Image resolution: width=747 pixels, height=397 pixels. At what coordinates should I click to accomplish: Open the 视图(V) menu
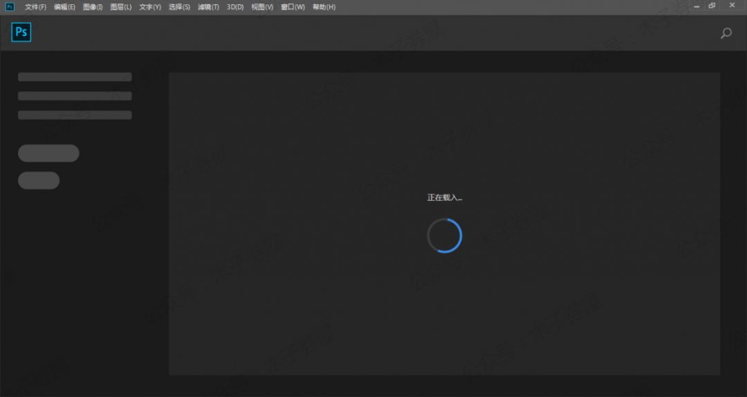[262, 7]
